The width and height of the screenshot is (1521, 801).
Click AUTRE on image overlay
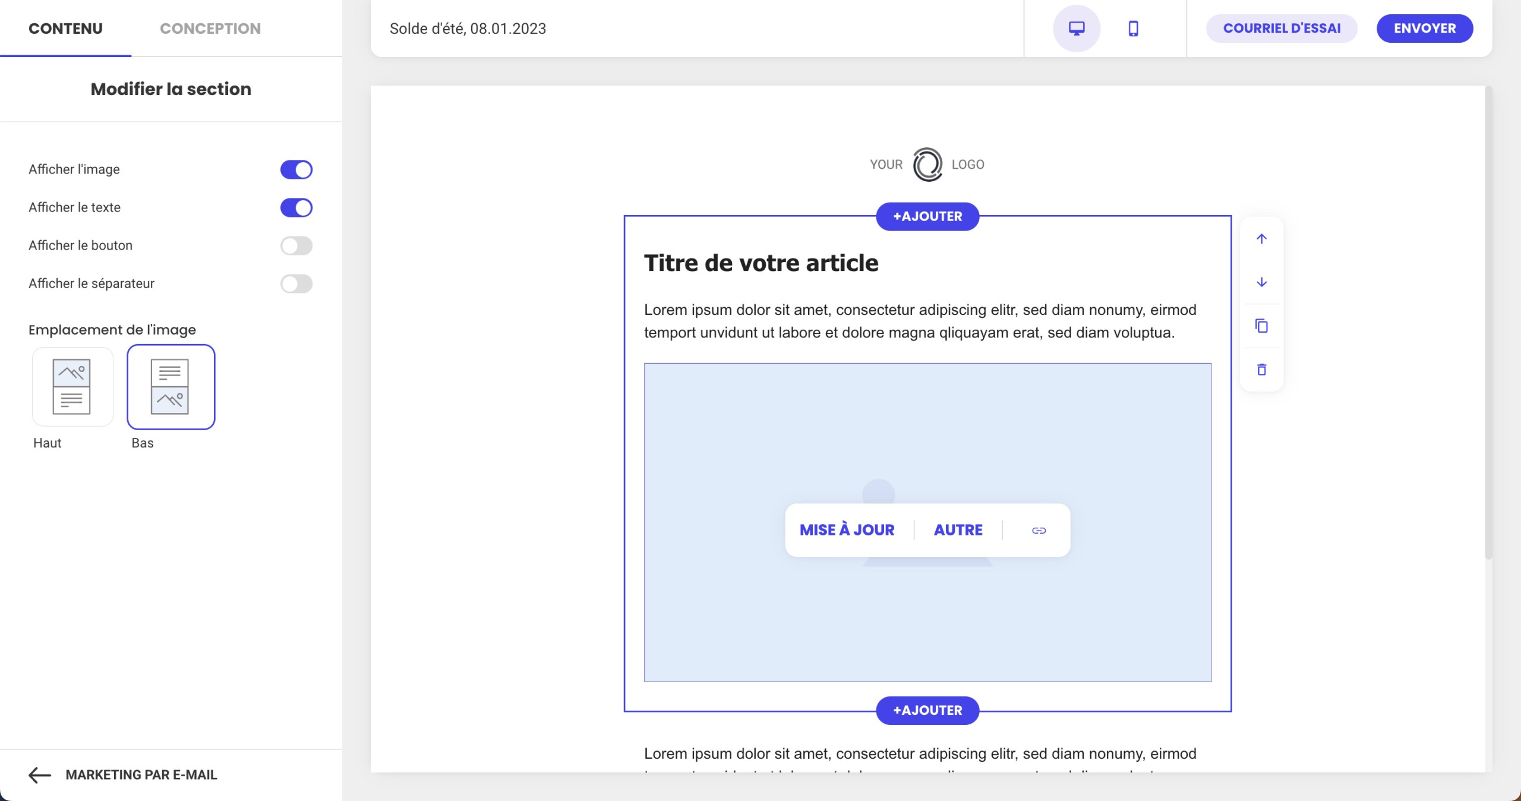[x=958, y=530]
